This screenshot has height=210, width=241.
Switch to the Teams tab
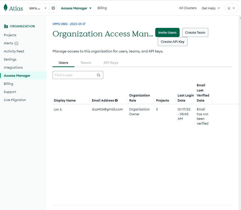click(86, 63)
